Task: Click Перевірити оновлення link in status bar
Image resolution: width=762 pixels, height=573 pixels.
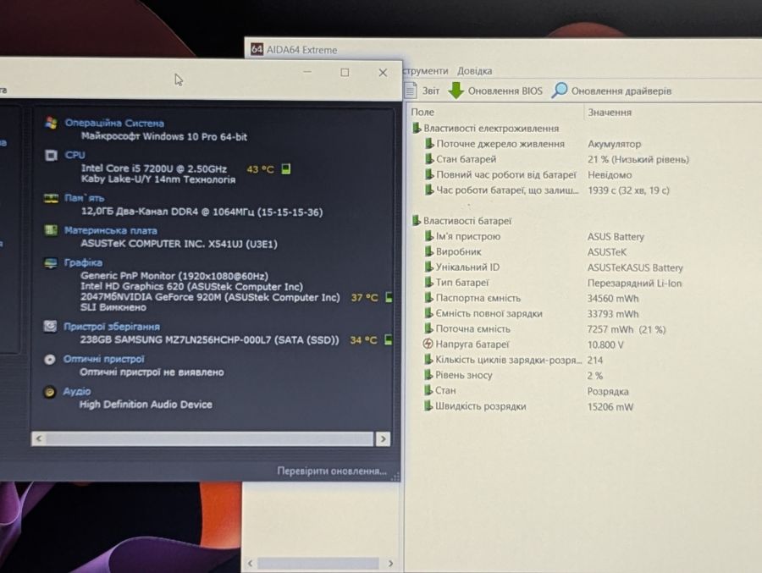Action: point(332,471)
